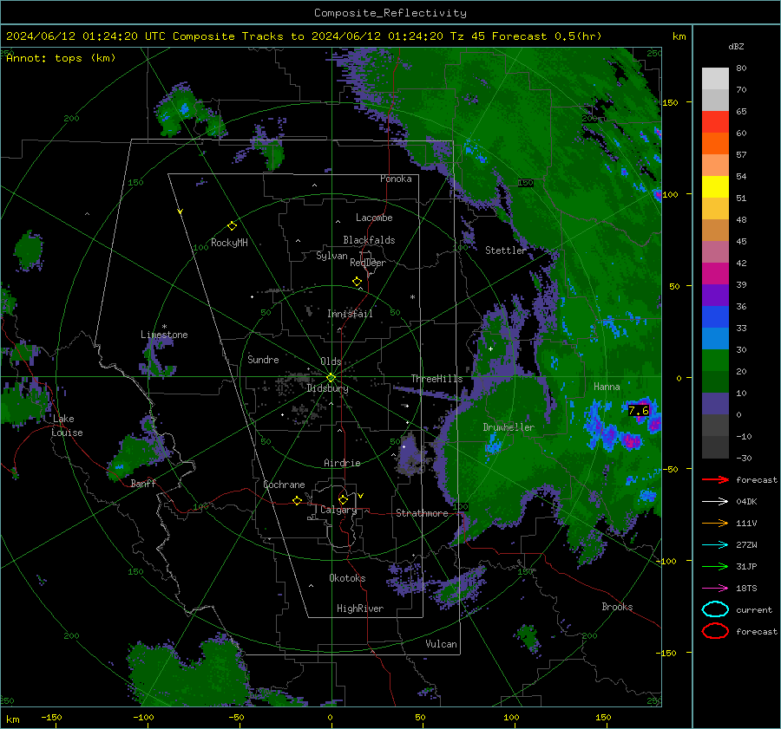
Task: Click the Banff label
Action: pyautogui.click(x=143, y=483)
